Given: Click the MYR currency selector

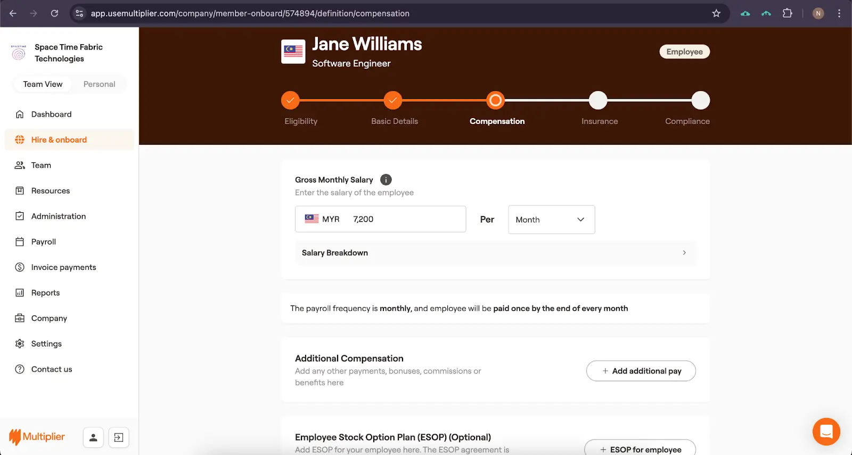Looking at the screenshot, I should pos(322,219).
